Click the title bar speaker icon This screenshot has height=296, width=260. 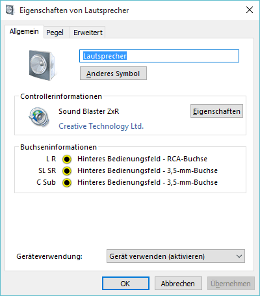pos(10,10)
